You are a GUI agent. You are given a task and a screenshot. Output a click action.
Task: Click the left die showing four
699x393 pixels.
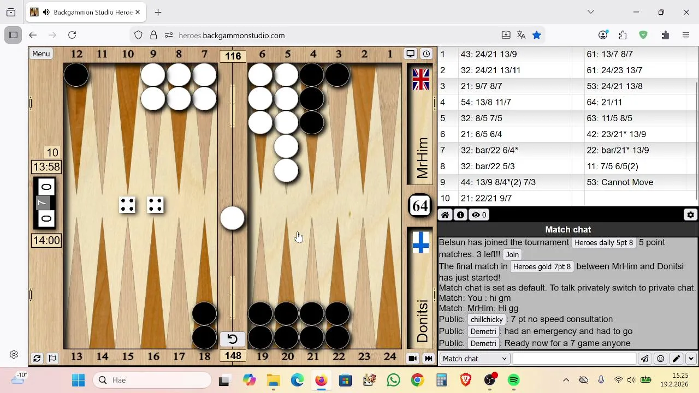(x=127, y=205)
